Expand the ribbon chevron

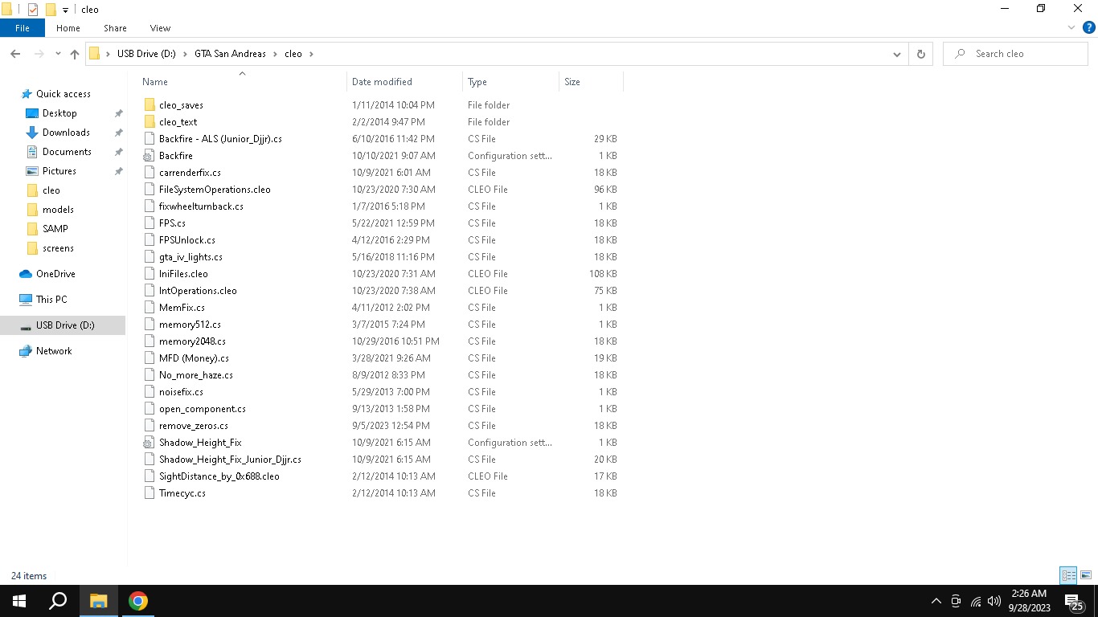tap(1071, 27)
